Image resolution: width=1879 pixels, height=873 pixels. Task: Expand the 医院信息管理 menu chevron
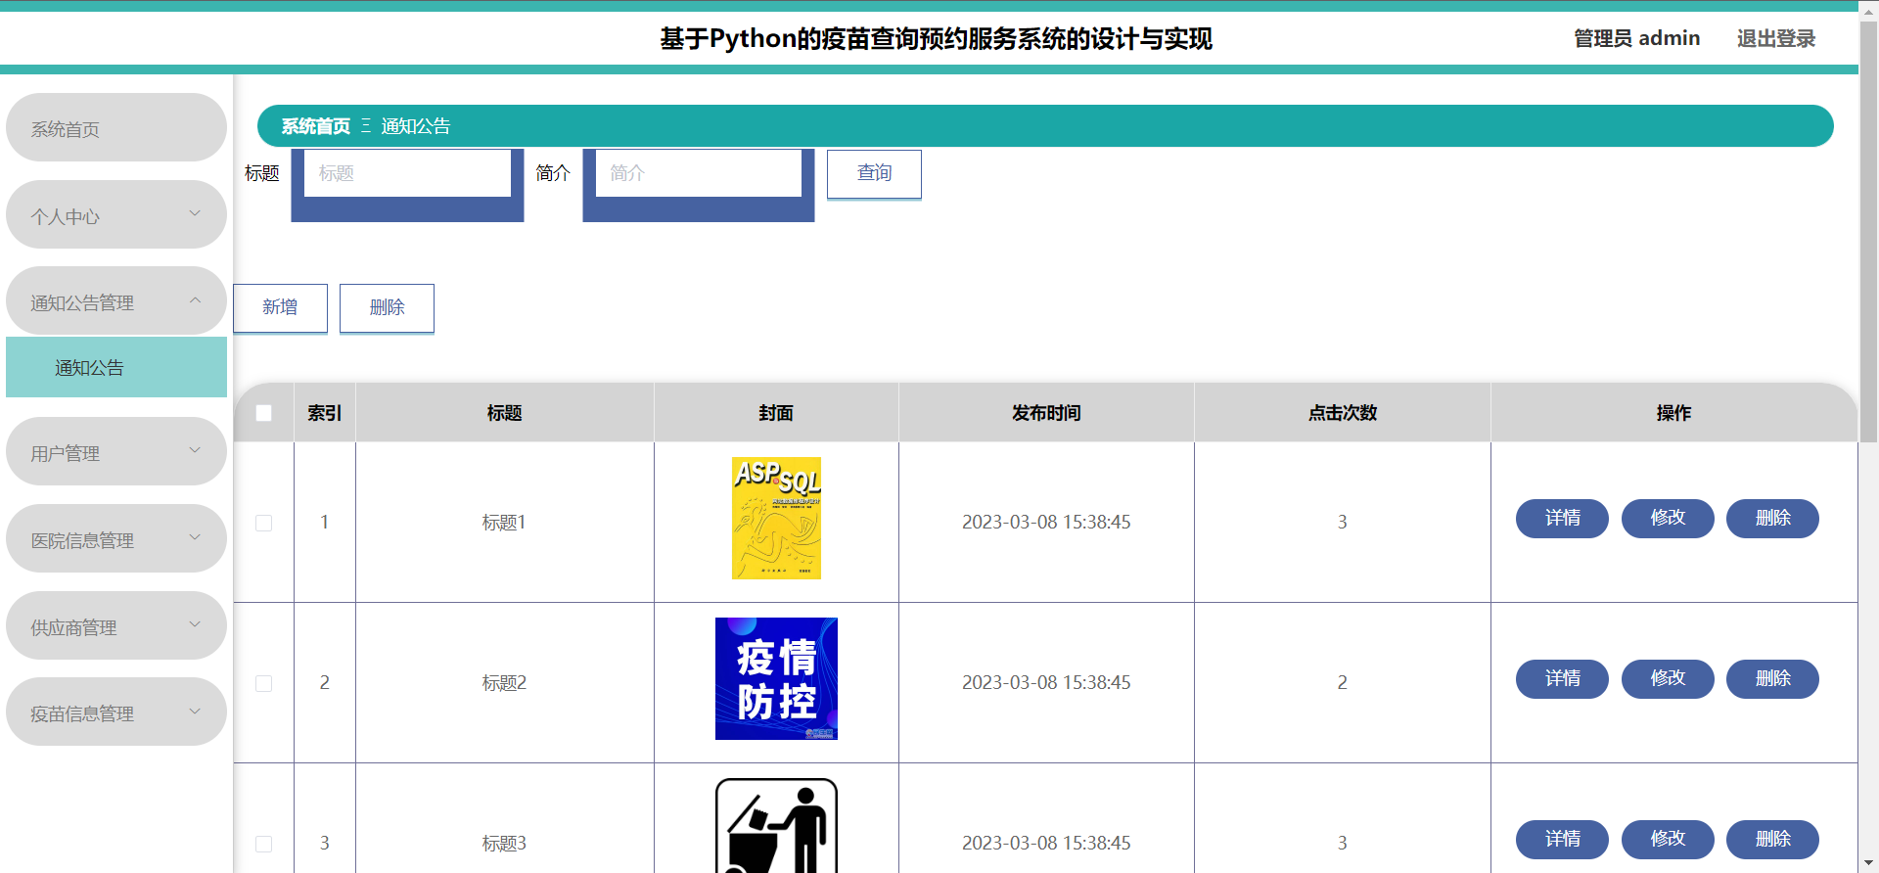(195, 537)
